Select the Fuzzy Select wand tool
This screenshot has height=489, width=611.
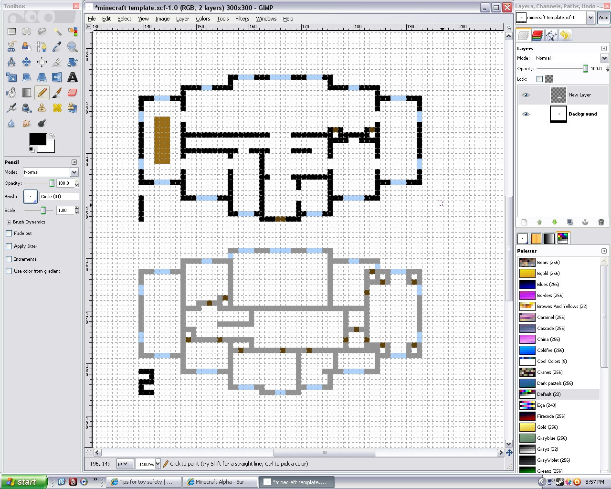click(x=57, y=32)
